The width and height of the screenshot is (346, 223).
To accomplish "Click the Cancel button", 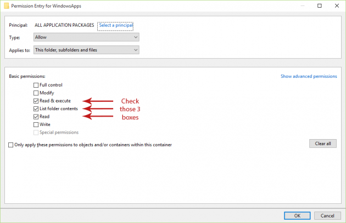I will (x=327, y=216).
